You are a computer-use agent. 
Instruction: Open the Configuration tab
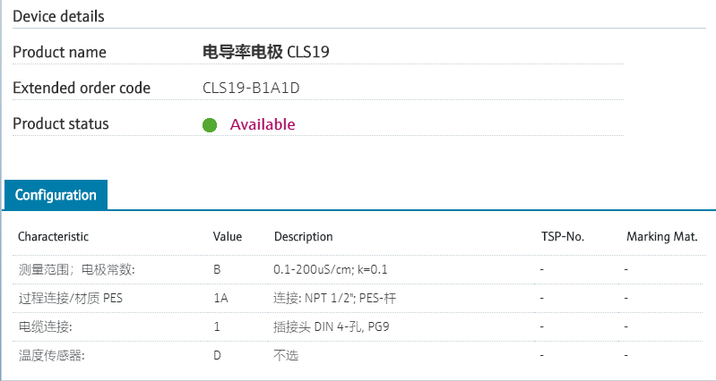(x=56, y=195)
